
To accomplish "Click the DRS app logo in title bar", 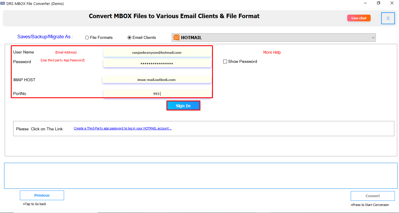I will pos(3,4).
